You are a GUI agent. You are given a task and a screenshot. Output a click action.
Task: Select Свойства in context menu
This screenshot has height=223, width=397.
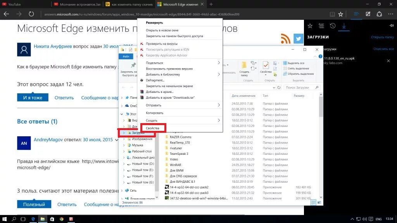coord(152,128)
